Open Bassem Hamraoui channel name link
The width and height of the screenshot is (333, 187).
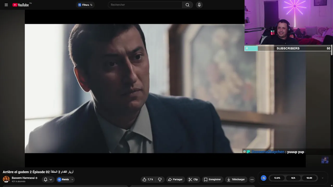23,178
